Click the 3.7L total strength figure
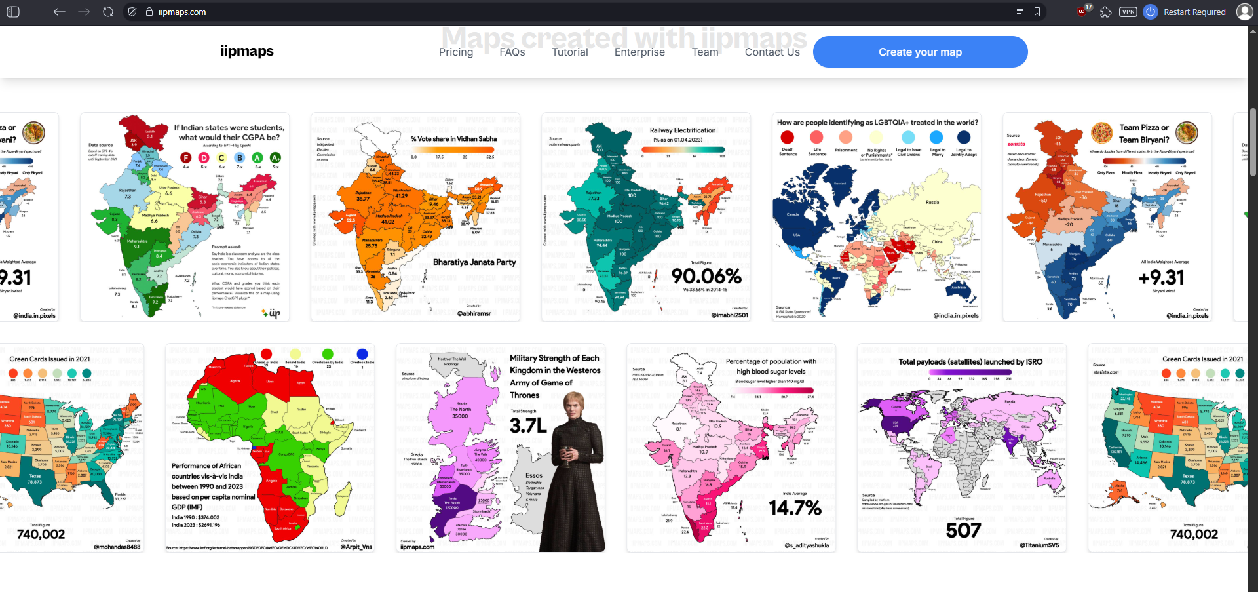This screenshot has width=1258, height=592. point(528,425)
